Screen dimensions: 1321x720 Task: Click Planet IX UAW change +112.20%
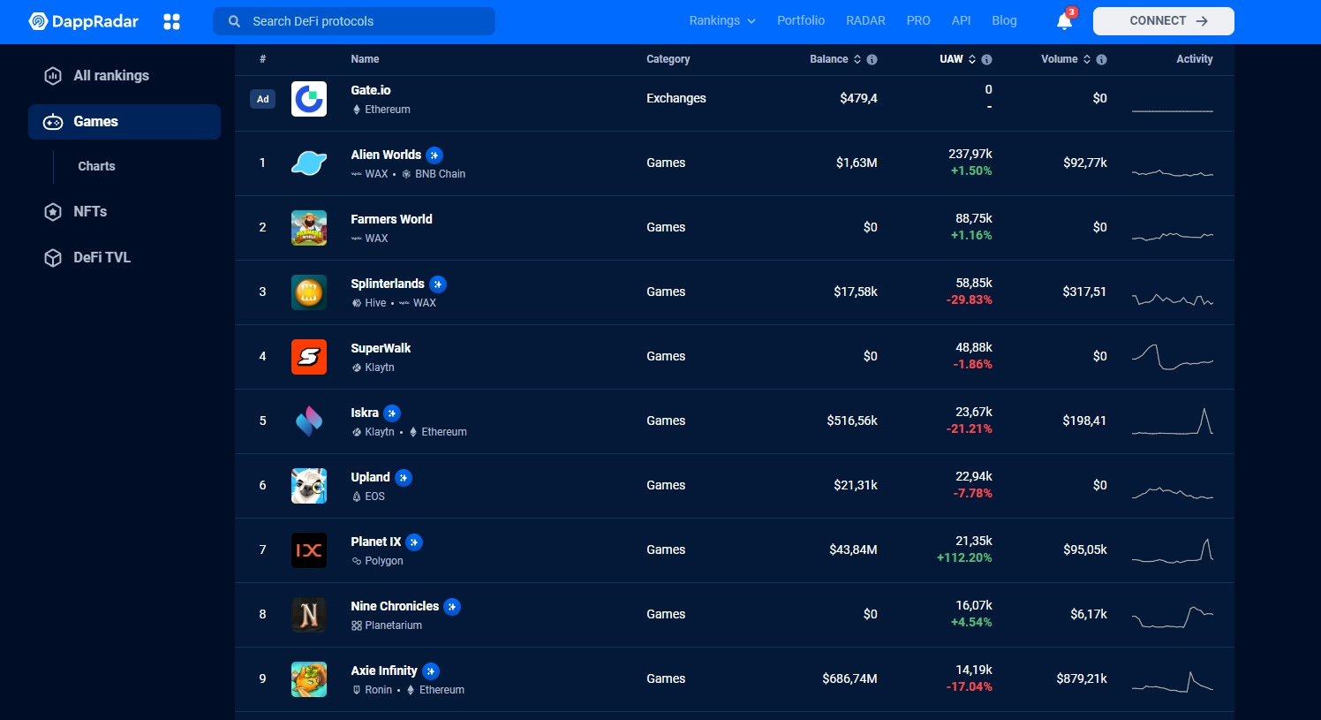(964, 557)
